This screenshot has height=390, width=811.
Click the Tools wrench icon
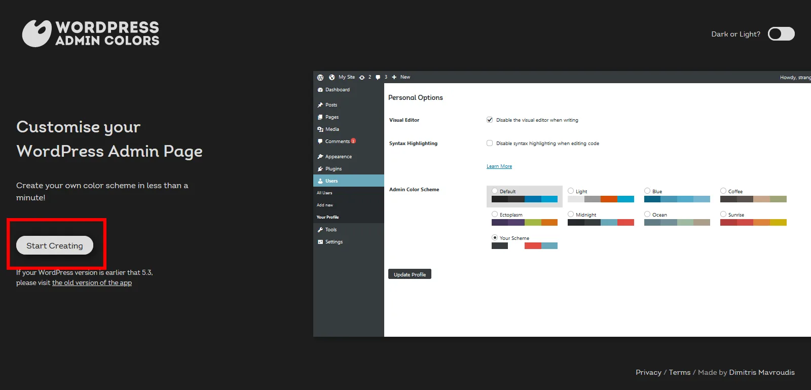(x=320, y=230)
